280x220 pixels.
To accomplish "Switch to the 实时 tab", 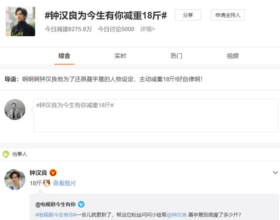I will pos(120,56).
